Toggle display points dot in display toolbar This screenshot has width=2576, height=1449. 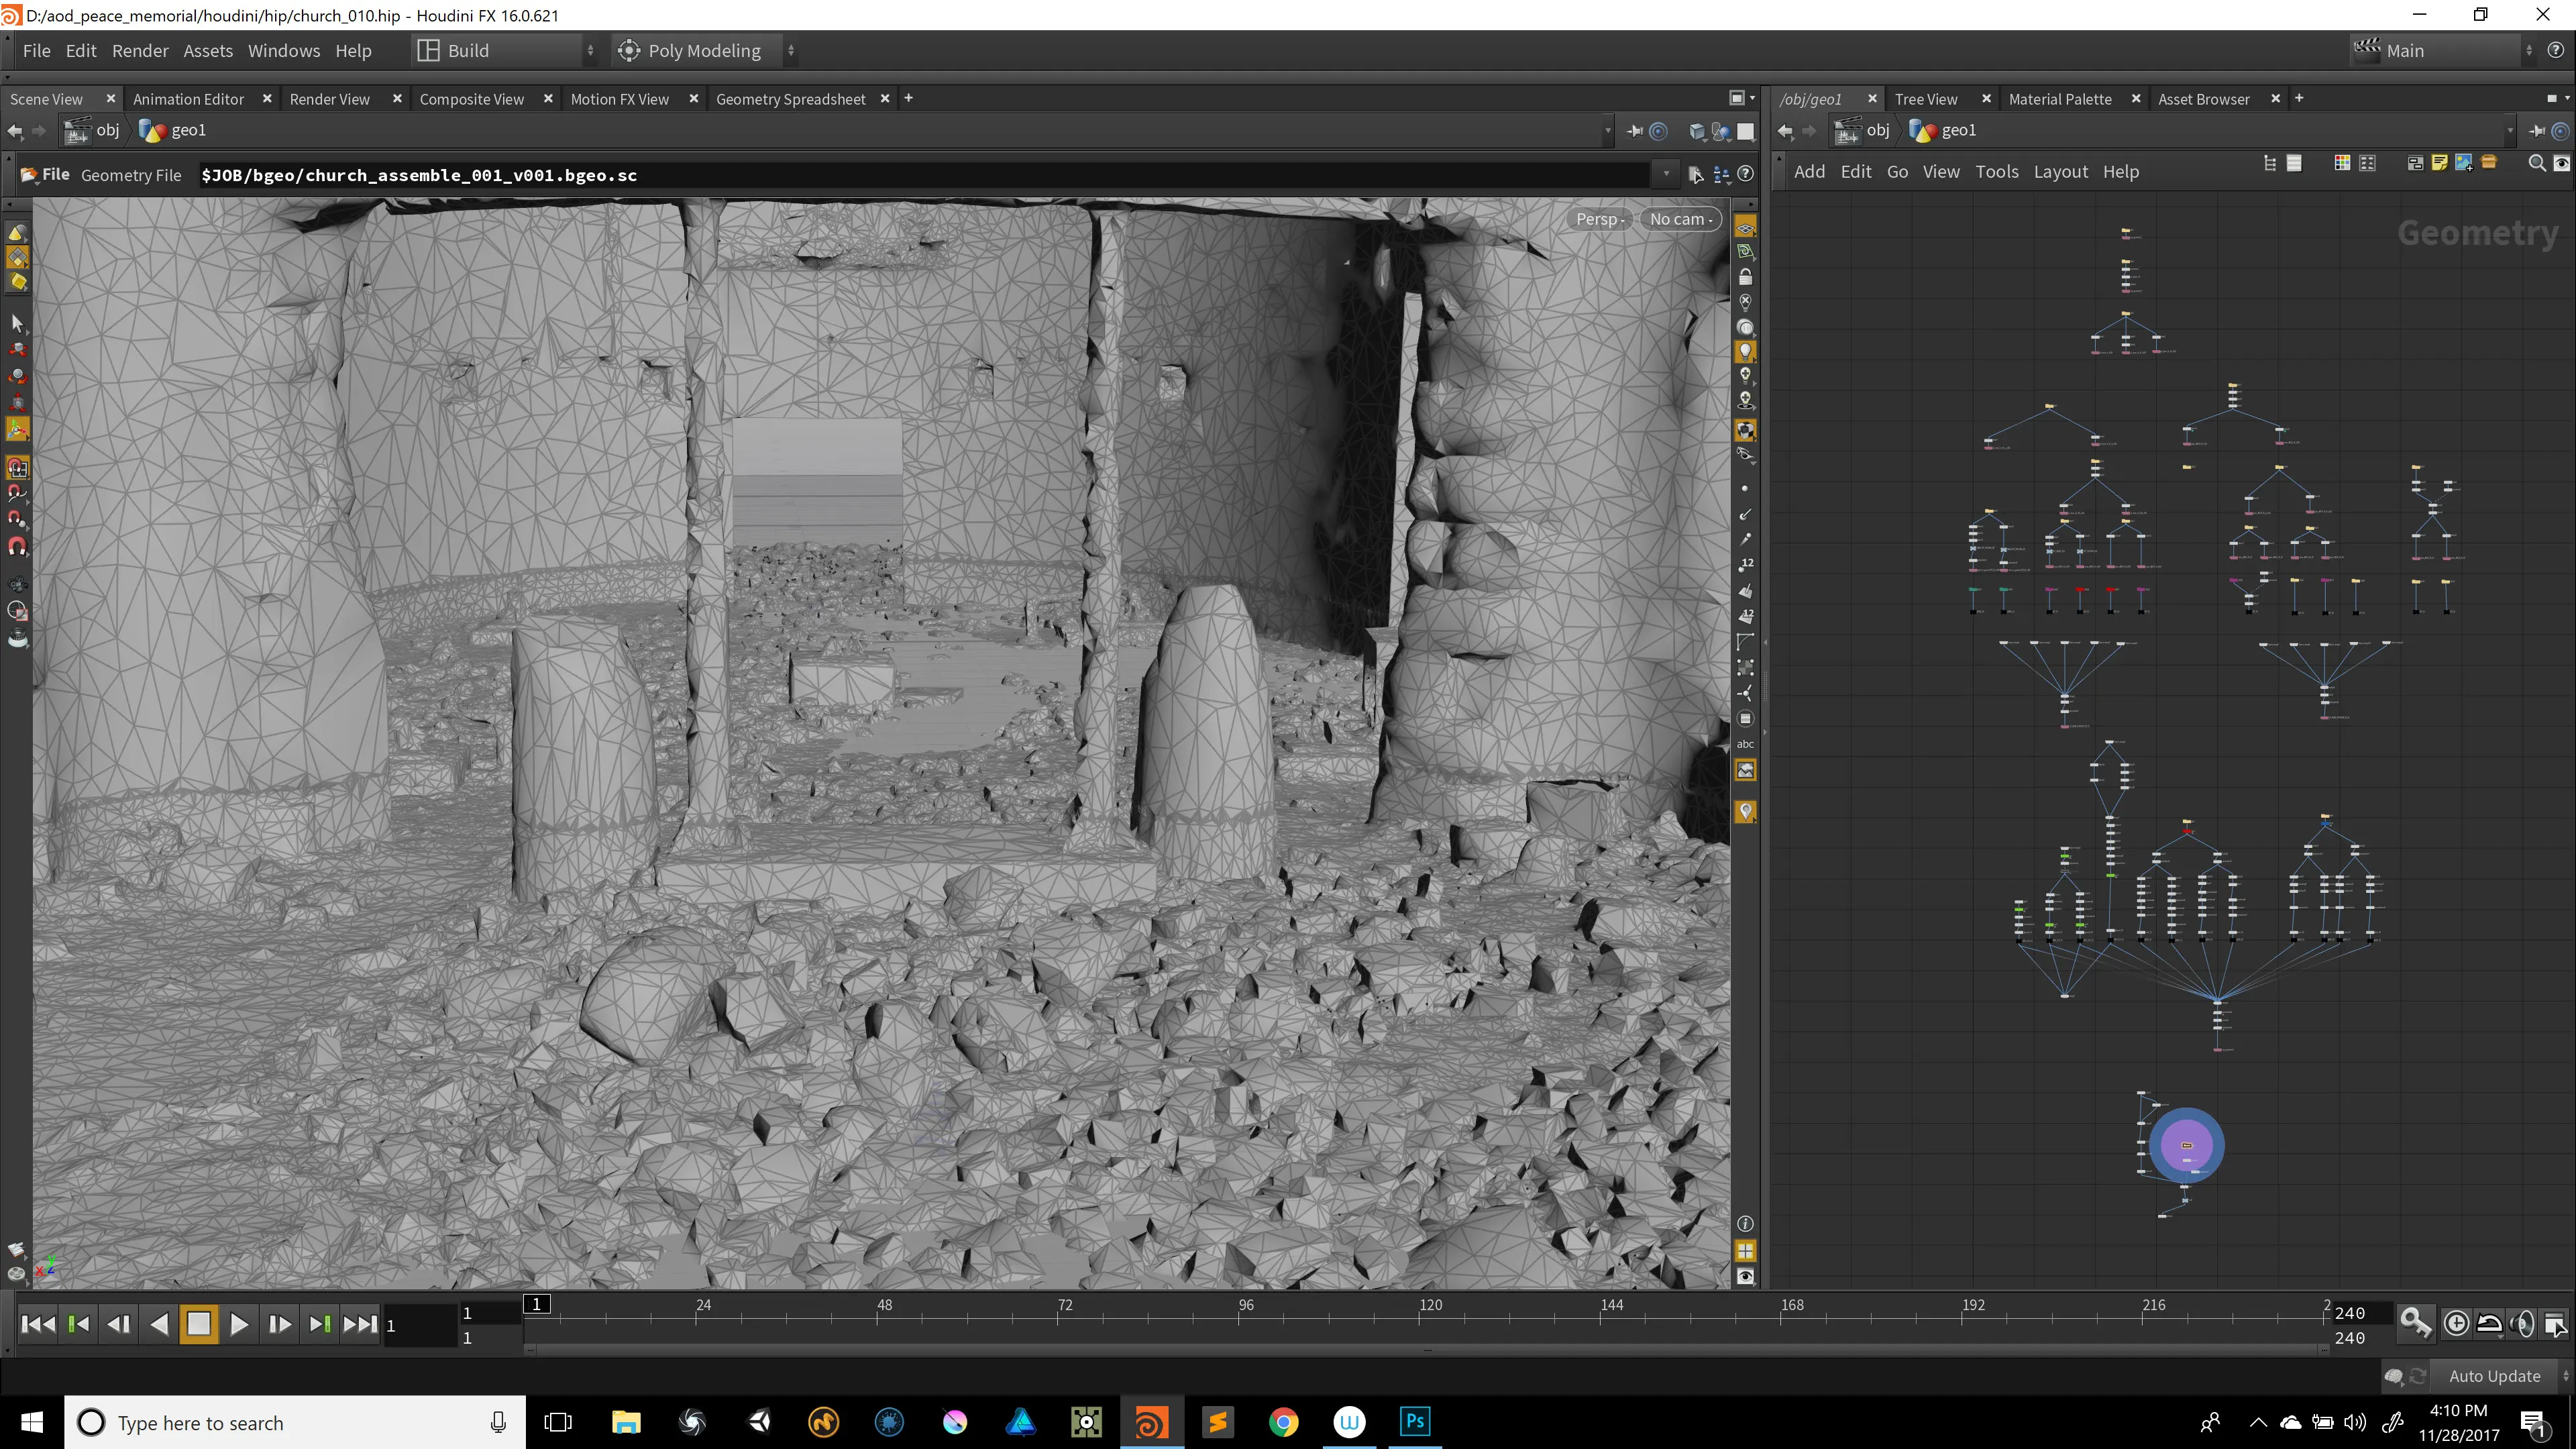[x=1745, y=489]
